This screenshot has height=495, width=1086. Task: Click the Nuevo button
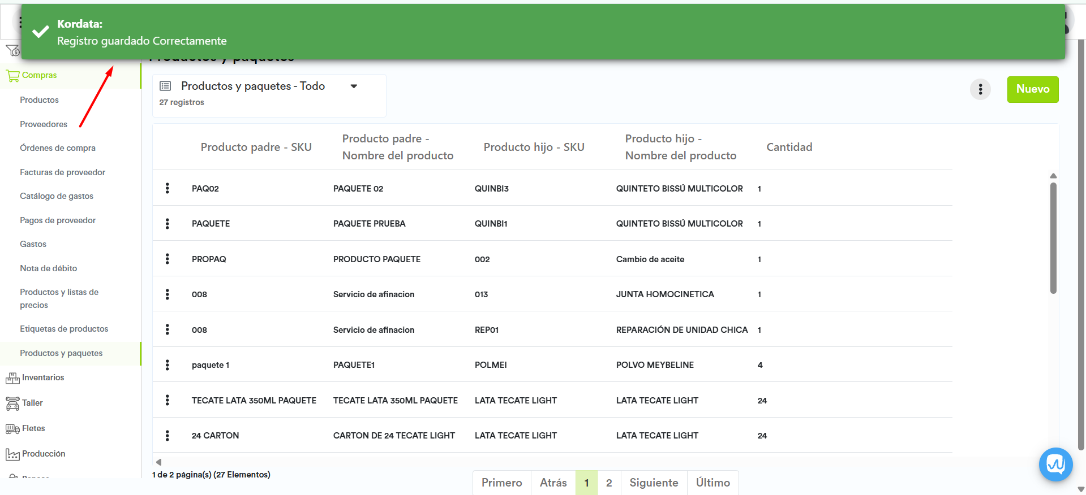[x=1032, y=89]
